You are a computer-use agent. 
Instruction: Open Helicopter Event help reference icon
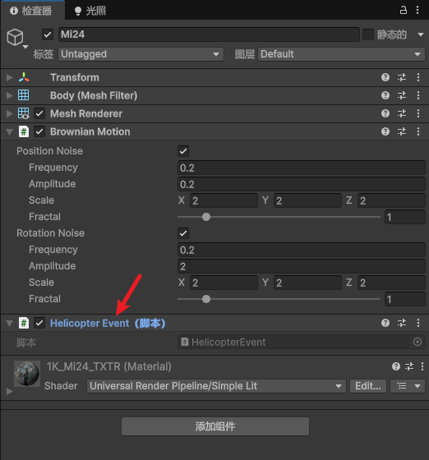[x=385, y=323]
